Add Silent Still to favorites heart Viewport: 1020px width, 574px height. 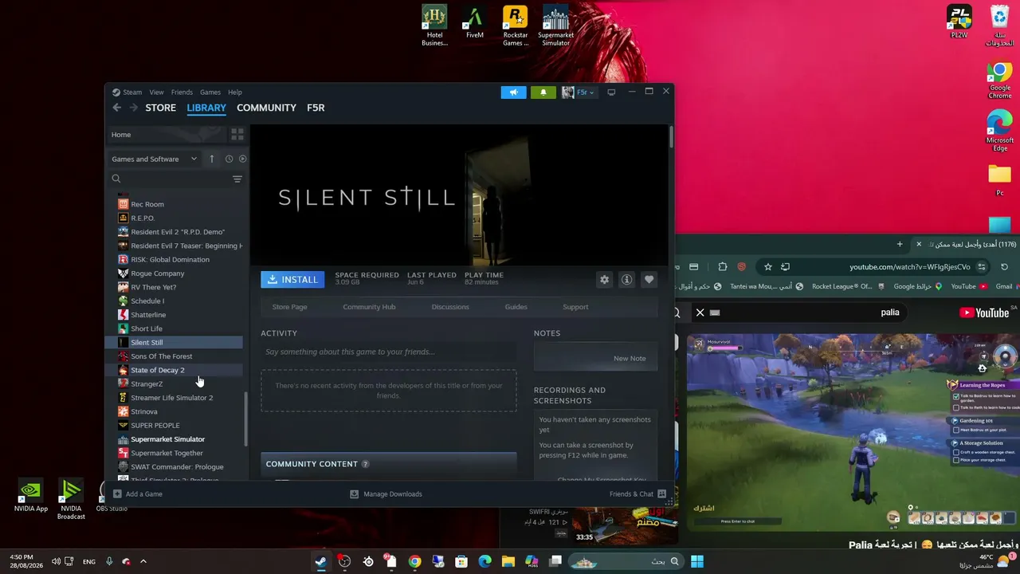649,279
